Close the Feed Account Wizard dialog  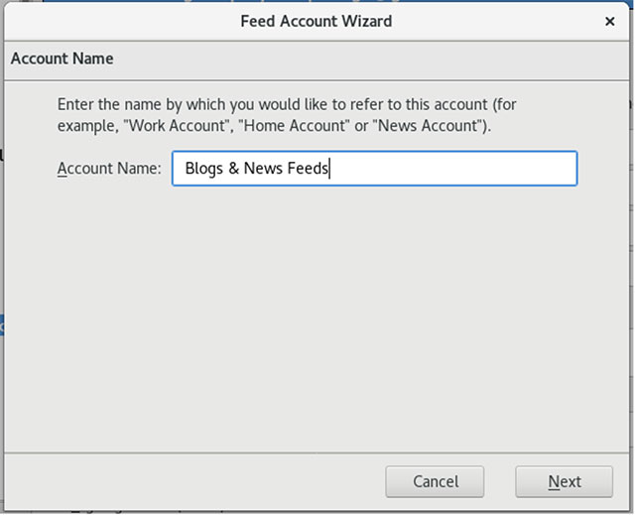tap(609, 21)
